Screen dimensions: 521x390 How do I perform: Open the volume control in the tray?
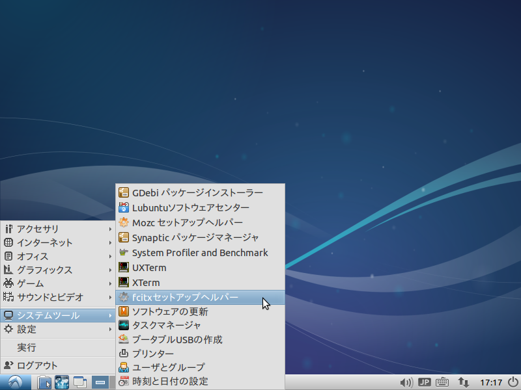[x=406, y=383]
